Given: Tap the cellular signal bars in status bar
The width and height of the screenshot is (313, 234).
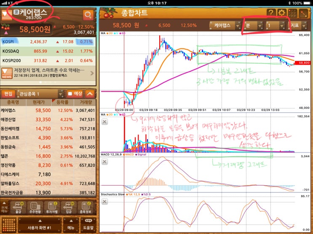Looking at the screenshot, I should pyautogui.click(x=4, y=3).
